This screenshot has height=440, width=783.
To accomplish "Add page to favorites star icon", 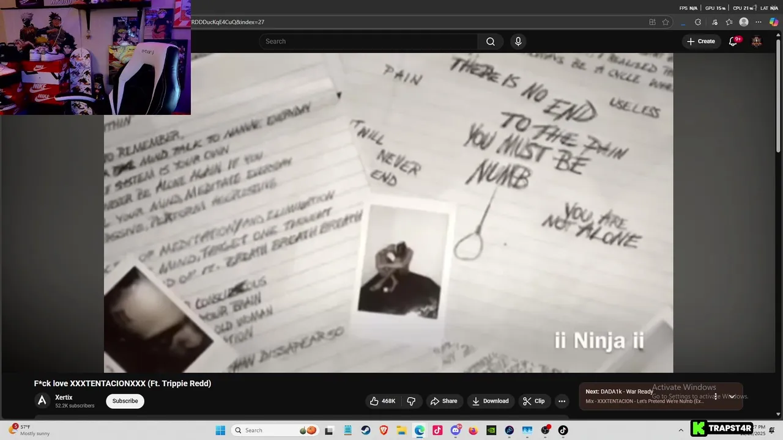I will (x=666, y=22).
